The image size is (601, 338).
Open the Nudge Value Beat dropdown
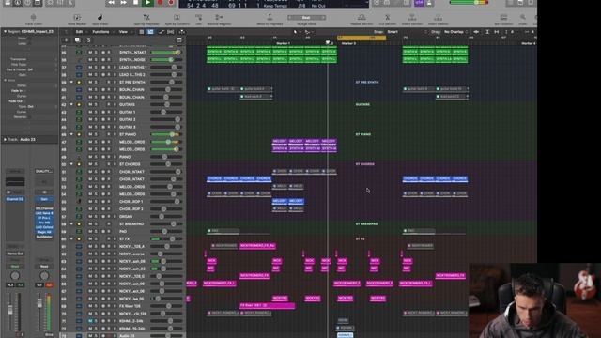306,18
